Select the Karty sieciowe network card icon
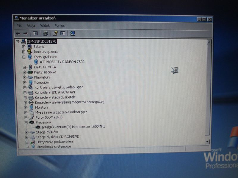Image resolution: width=238 pixels, height=178 pixels. coord(30,72)
